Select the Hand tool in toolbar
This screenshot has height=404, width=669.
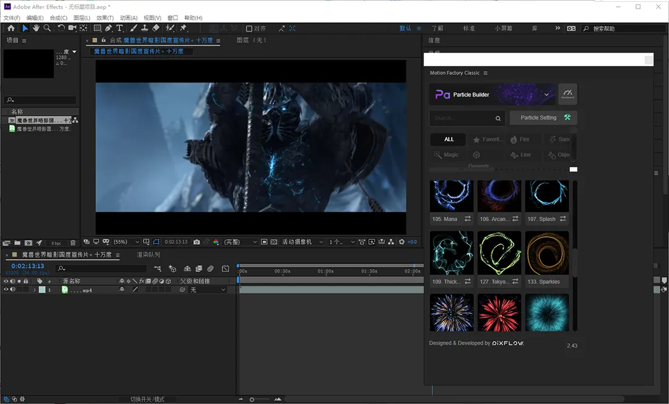(36, 29)
